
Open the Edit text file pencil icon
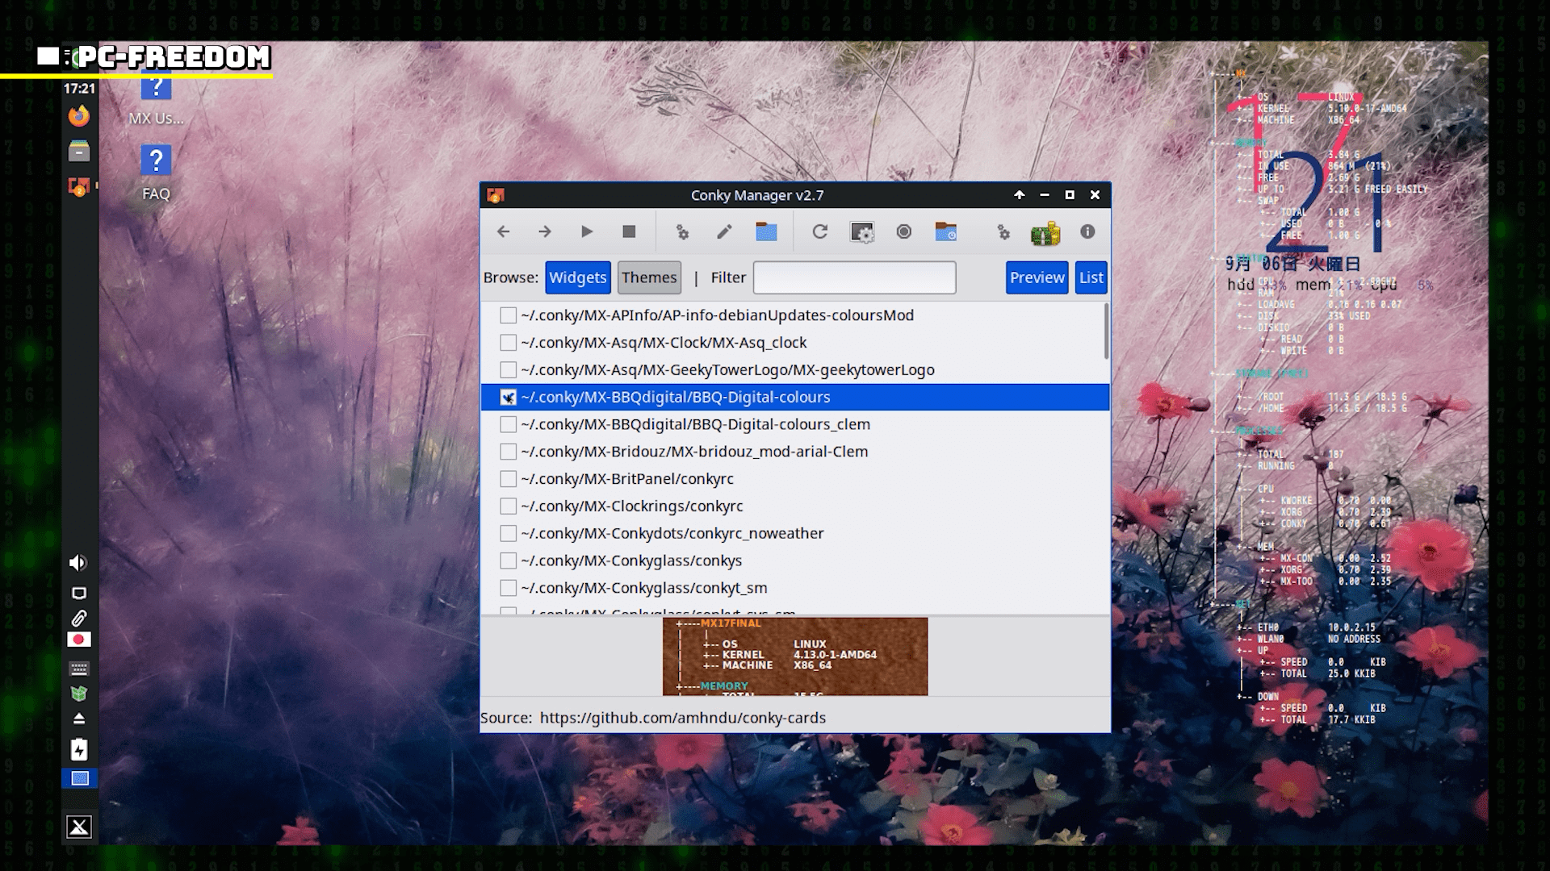[724, 232]
